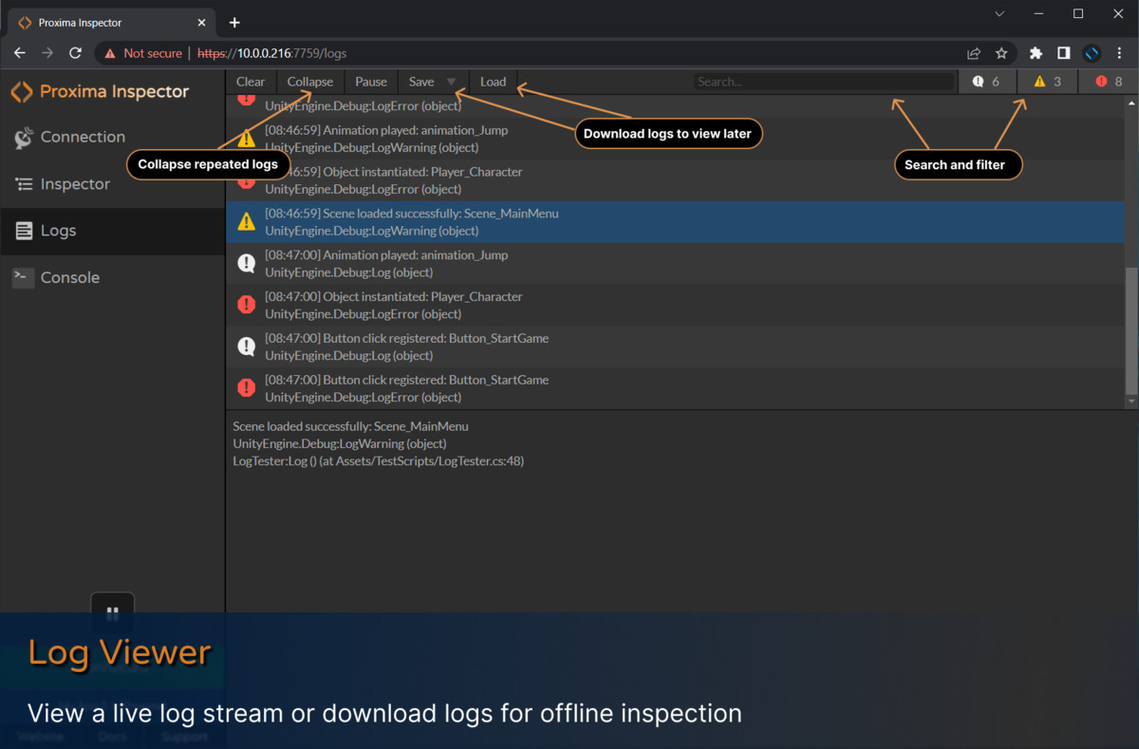The width and height of the screenshot is (1139, 749).
Task: Open the Connection sidebar page
Action: pyautogui.click(x=82, y=138)
